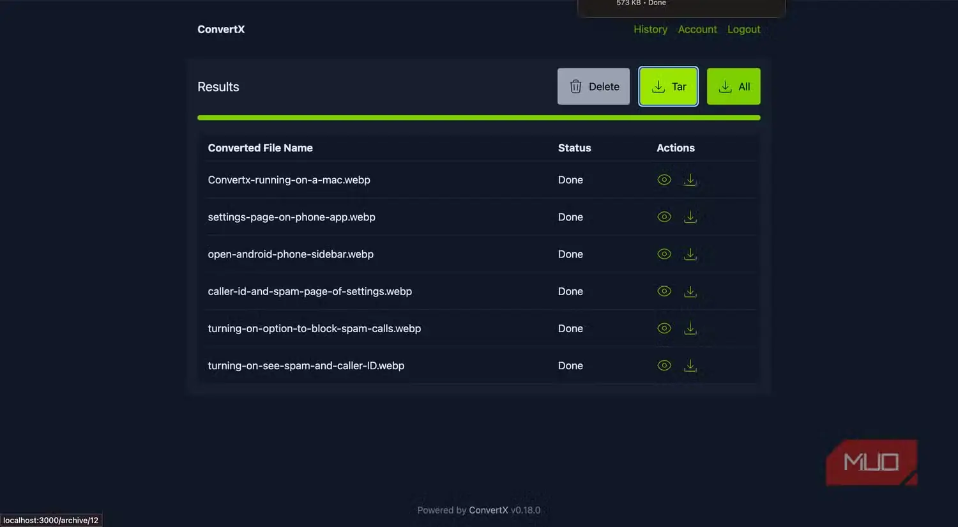Log out using the Logout link
Viewport: 958px width, 527px height.
[744, 29]
